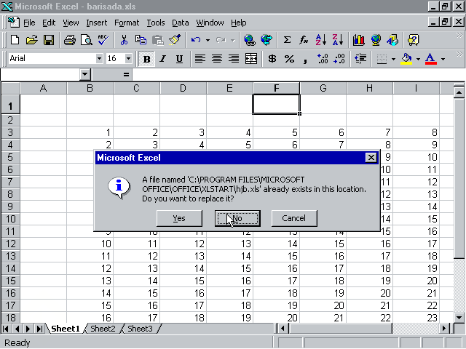Viewport: 466px width, 349px height.
Task: Sort descending Z to A
Action: [338, 40]
